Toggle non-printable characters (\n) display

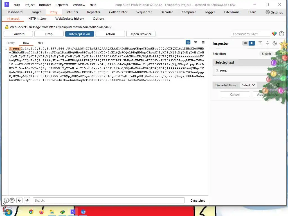pos(196,42)
